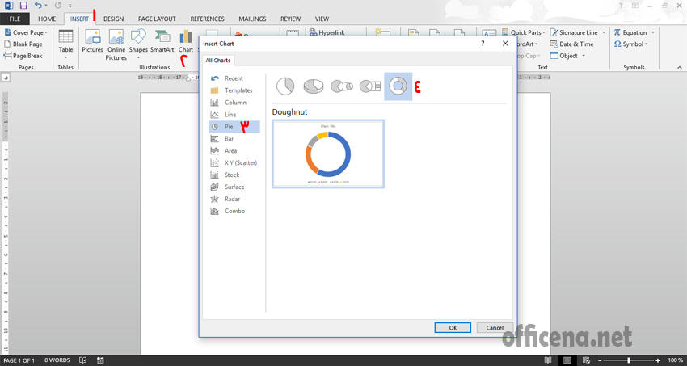Screen dimensions: 687x366
Task: Select Radar chart category
Action: pos(234,199)
